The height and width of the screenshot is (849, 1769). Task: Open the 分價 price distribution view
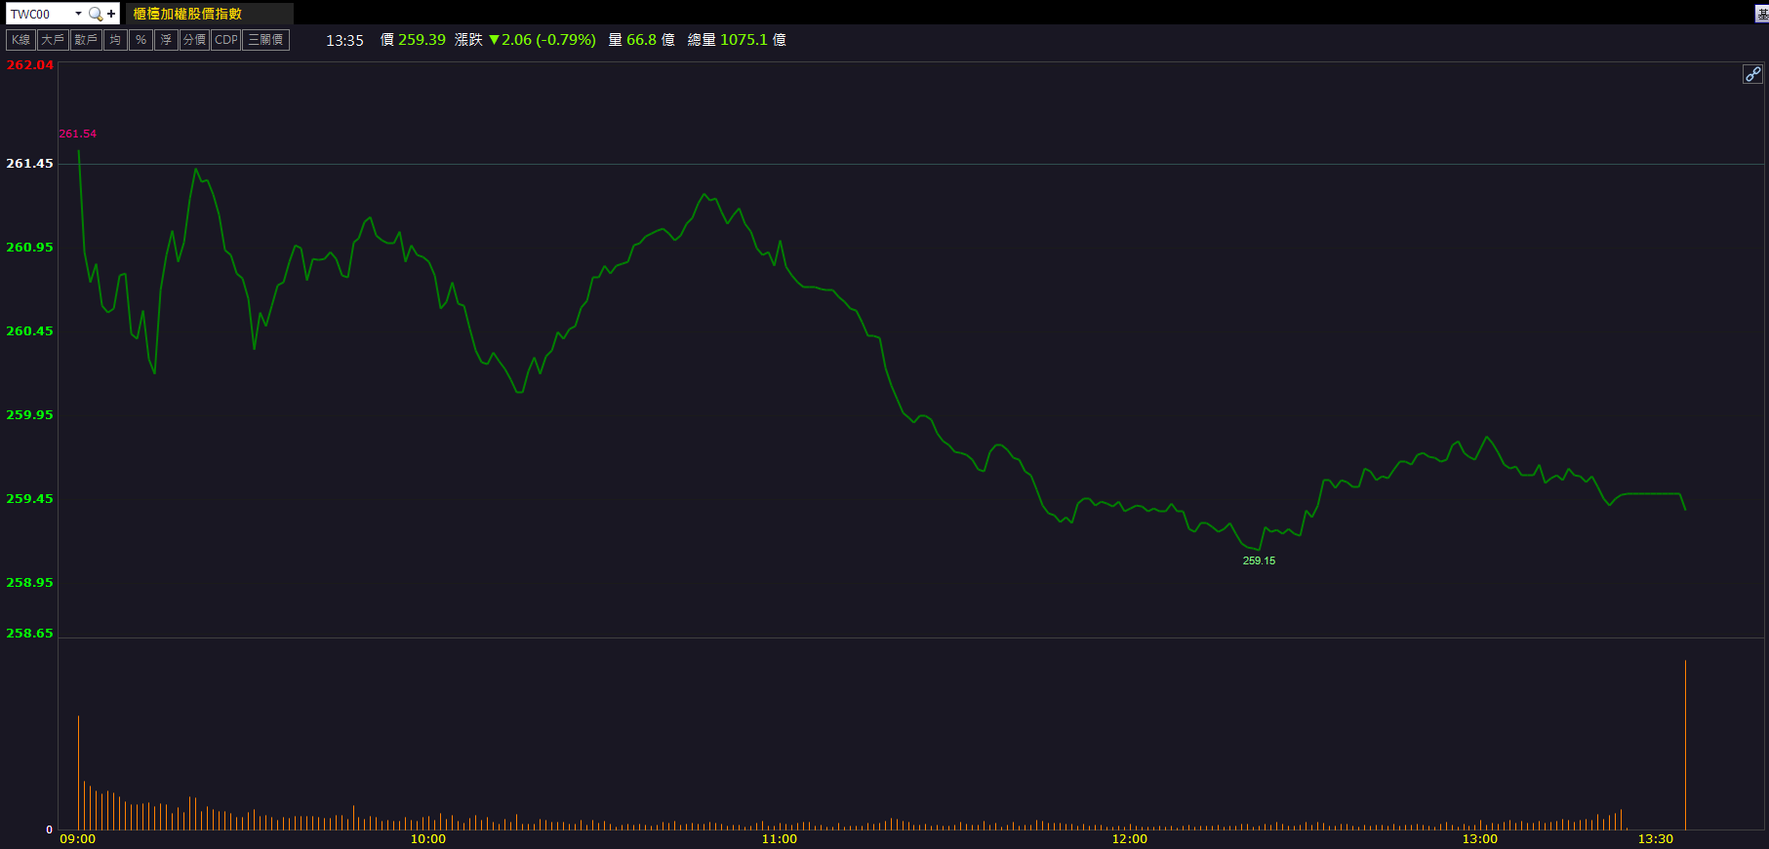pyautogui.click(x=194, y=40)
